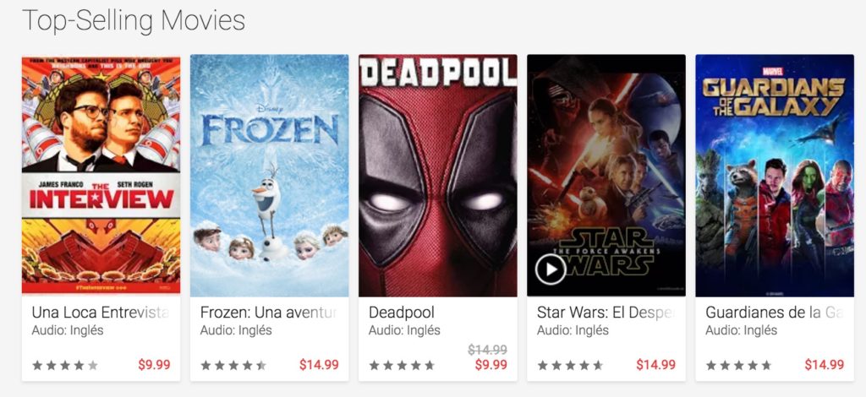Buy Deadpool at discounted $9.99 price
This screenshot has height=397, width=866.
pos(491,365)
